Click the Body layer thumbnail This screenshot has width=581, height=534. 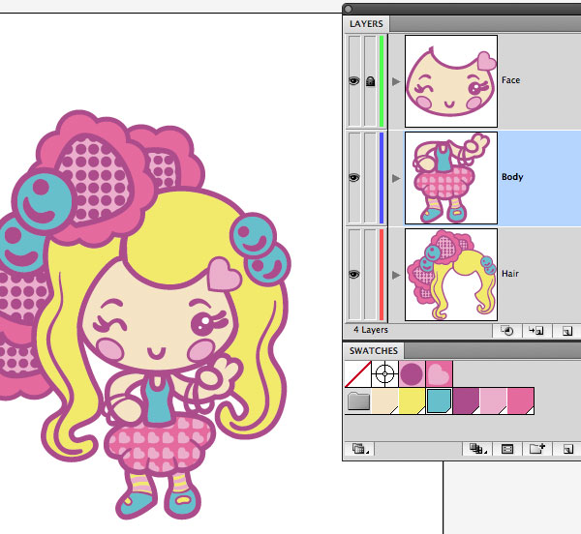click(451, 178)
